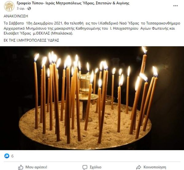This screenshot has width=184, height=170.
Task: Open the lit candles photo
Action: (x=92, y=98)
